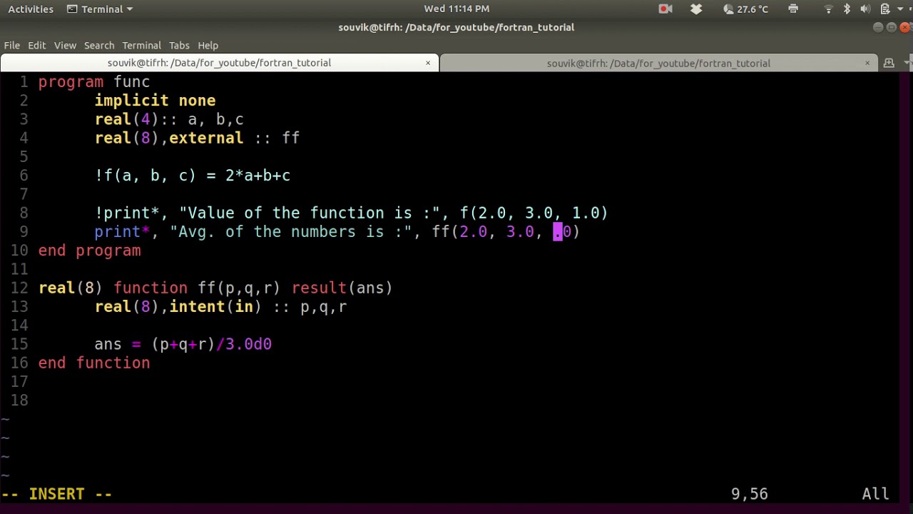The width and height of the screenshot is (913, 514).
Task: Click 'end function' on line 16
Action: tap(94, 363)
